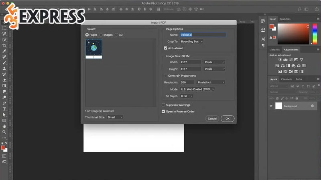Click the toolbar foreground color swatch
Viewport: 321px width, 180px height.
[x=3, y=148]
